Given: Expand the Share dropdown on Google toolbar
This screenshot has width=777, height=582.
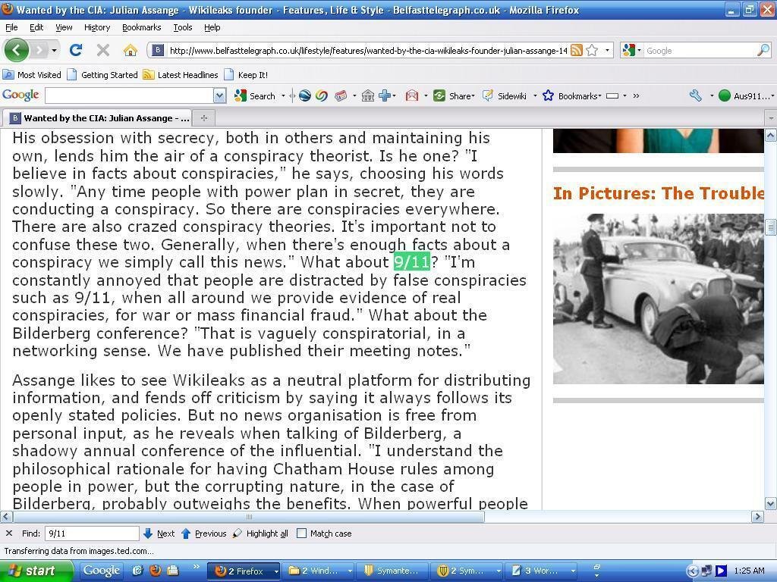Looking at the screenshot, I should 473,95.
